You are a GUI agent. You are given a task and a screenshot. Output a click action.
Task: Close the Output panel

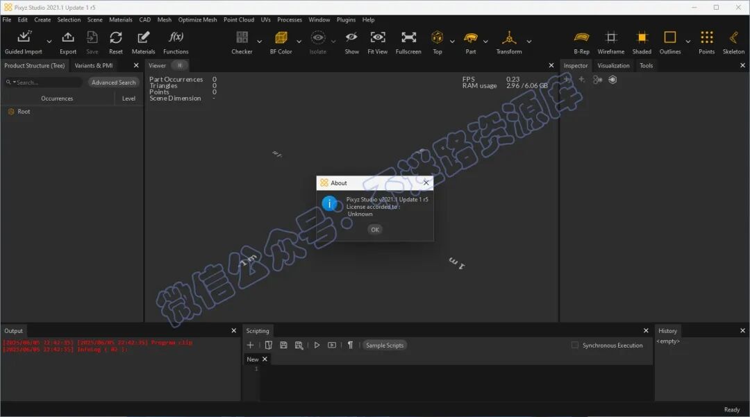[x=234, y=330]
